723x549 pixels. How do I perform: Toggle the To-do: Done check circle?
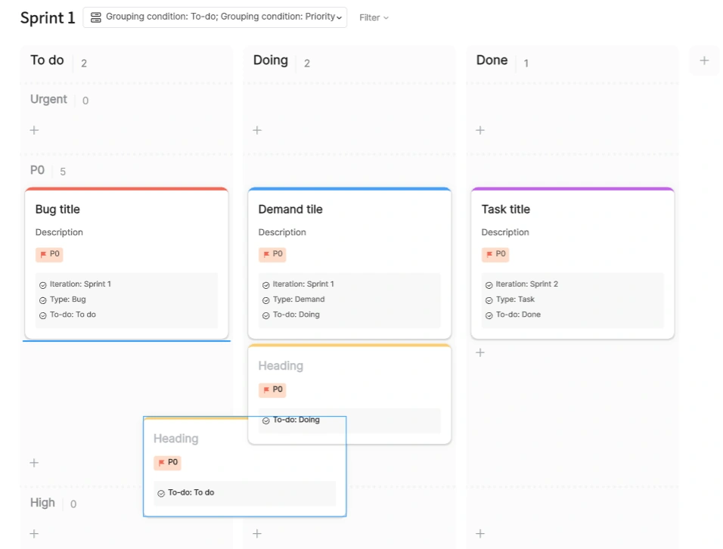tap(489, 316)
